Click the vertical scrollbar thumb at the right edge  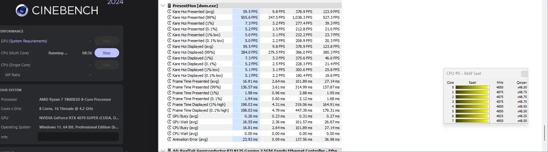[x=545, y=133]
